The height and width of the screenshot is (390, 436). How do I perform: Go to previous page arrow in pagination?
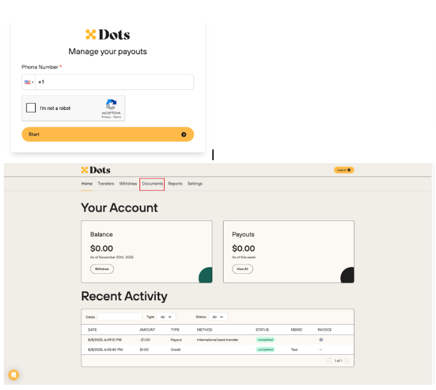point(329,360)
